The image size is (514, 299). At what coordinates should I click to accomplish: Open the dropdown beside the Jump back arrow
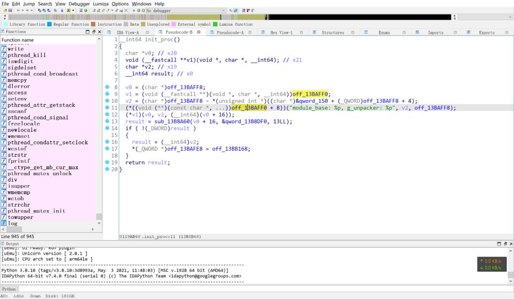(22, 10)
